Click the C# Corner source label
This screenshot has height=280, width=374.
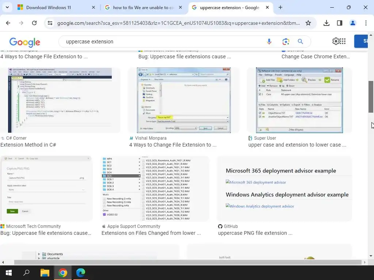coord(16,138)
